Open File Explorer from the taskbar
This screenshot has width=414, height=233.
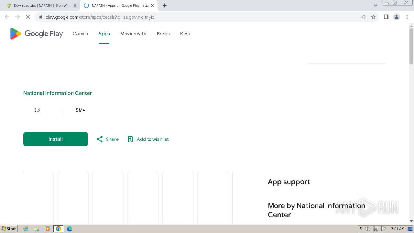tap(37, 229)
